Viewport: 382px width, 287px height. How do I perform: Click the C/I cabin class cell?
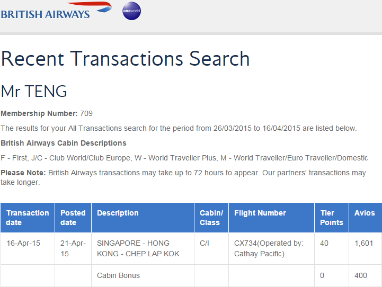click(205, 243)
